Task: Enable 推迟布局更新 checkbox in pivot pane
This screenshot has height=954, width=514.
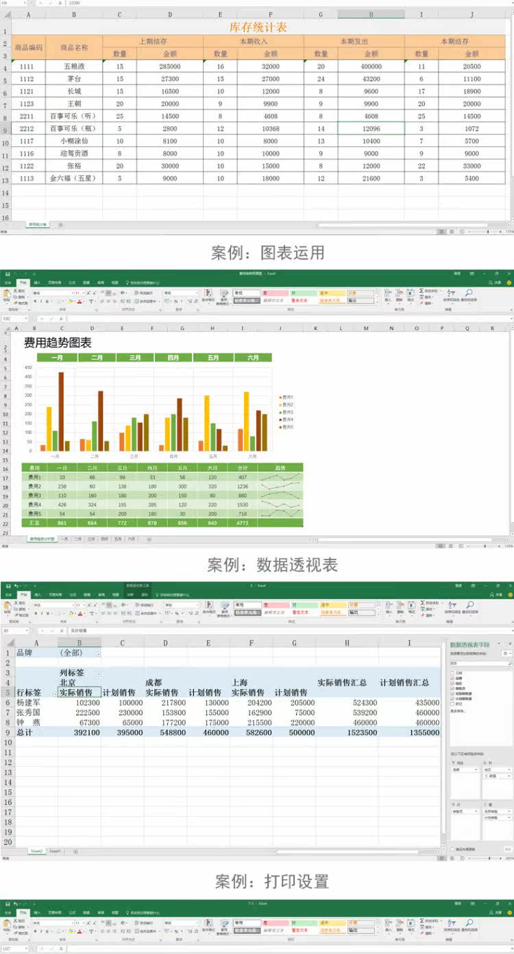Action: pyautogui.click(x=452, y=849)
